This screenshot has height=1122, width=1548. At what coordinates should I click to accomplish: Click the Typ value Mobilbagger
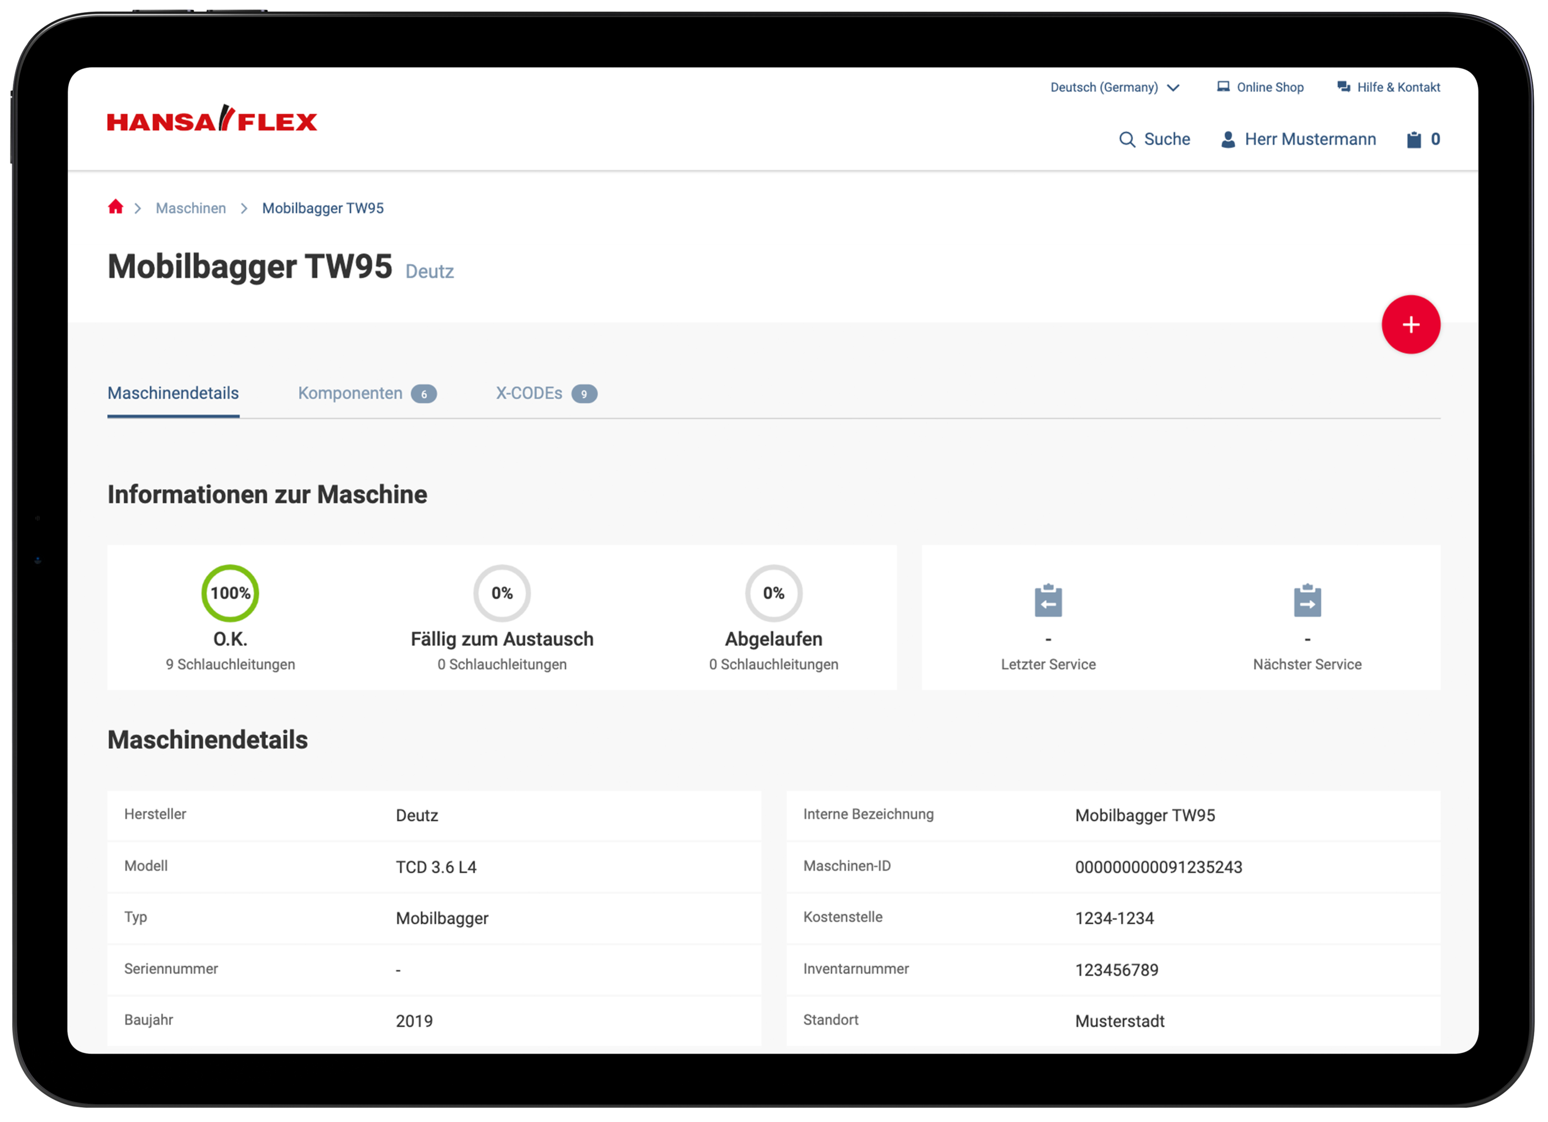click(442, 919)
